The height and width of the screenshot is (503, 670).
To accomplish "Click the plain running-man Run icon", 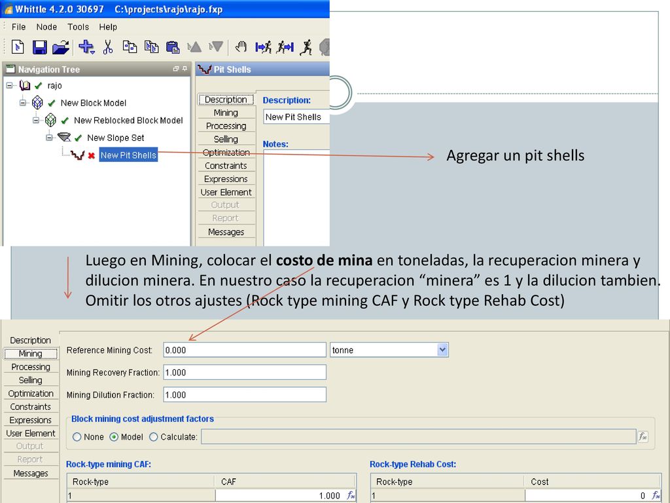I will [306, 47].
